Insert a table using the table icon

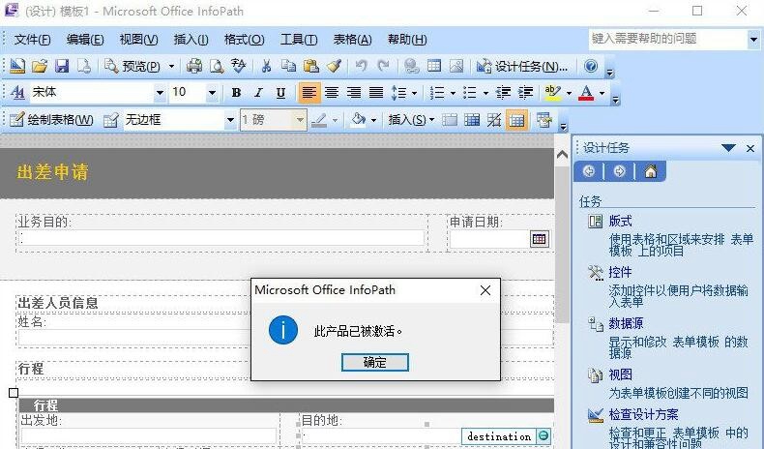pos(434,66)
